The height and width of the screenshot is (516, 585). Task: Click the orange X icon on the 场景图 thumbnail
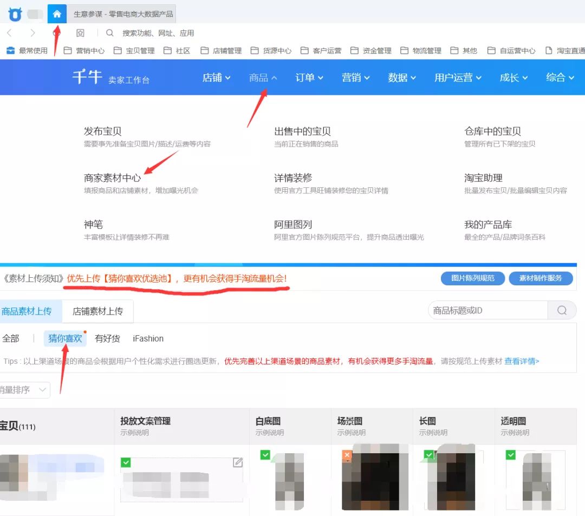[x=347, y=455]
